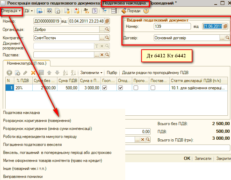231x180 pixels.
Task: Click magnifier icon next to Договір field
Action: 227,38
